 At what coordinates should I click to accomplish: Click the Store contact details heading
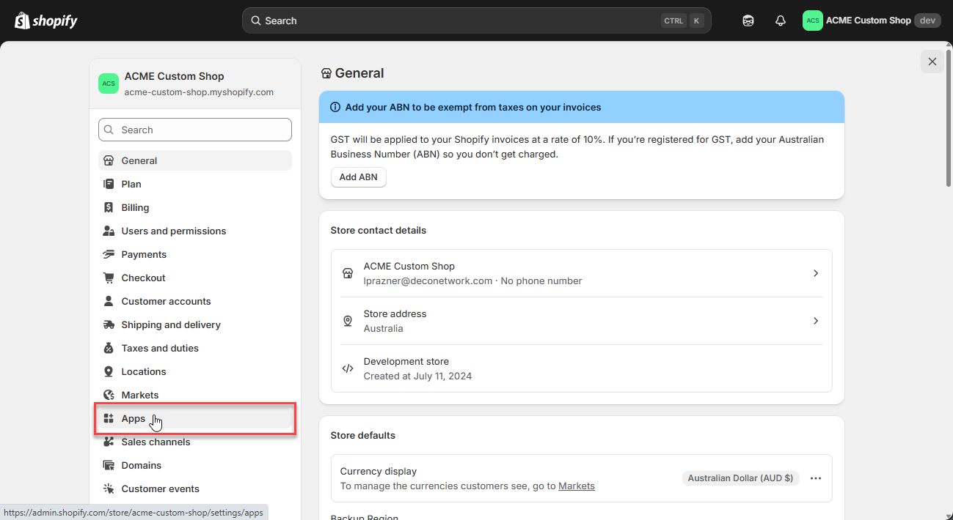(x=379, y=230)
